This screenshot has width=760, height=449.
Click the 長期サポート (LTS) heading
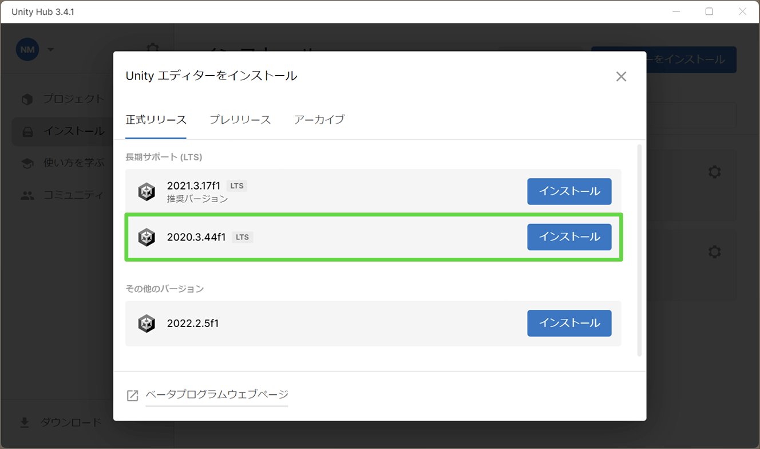(x=164, y=157)
